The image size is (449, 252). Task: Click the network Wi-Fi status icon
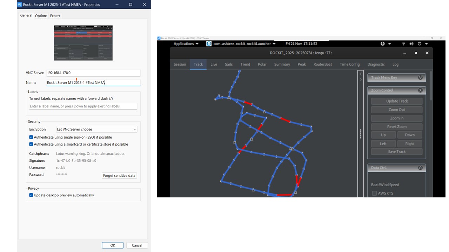click(404, 44)
